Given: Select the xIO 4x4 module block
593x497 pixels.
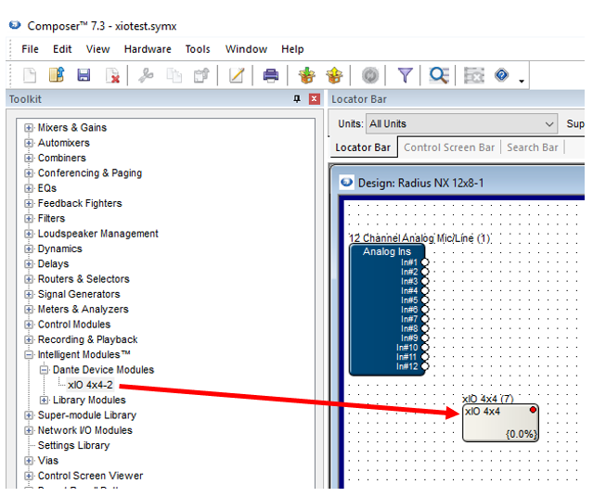Looking at the screenshot, I should 500,423.
